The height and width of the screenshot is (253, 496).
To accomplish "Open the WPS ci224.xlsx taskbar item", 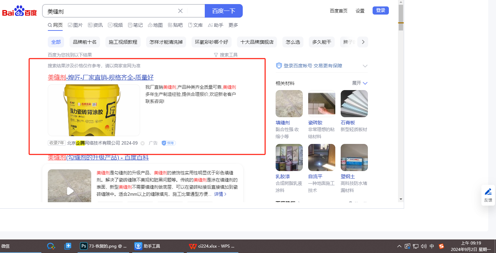I will pyautogui.click(x=212, y=246).
